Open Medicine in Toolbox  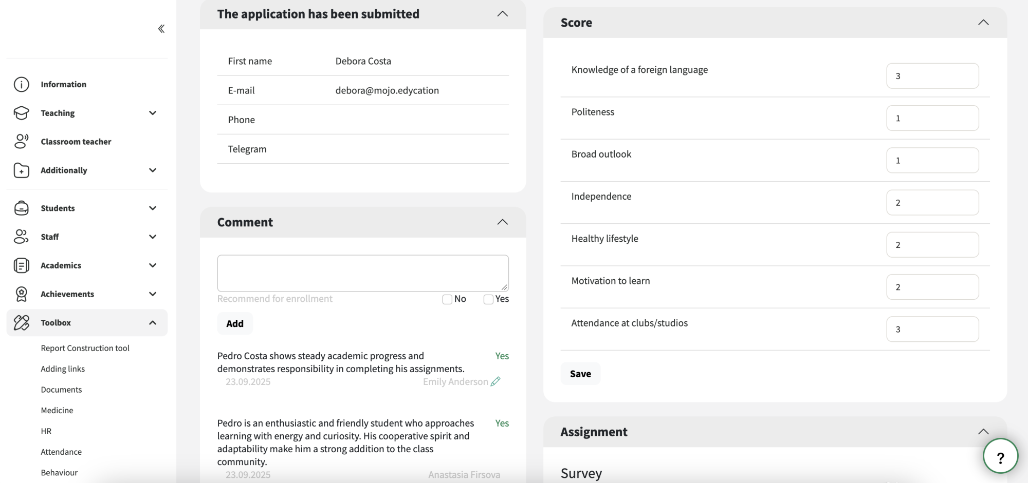(57, 411)
